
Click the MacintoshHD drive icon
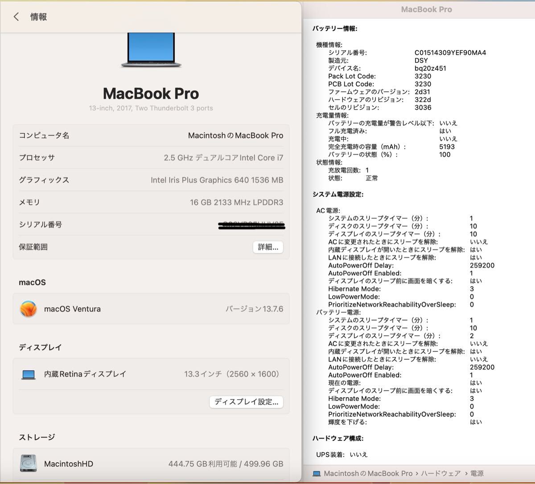[28, 463]
